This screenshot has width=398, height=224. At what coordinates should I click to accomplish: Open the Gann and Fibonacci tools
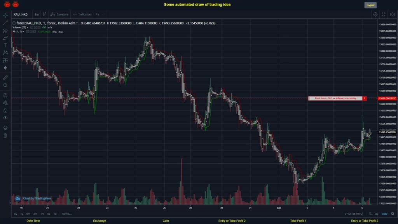pos(5,30)
